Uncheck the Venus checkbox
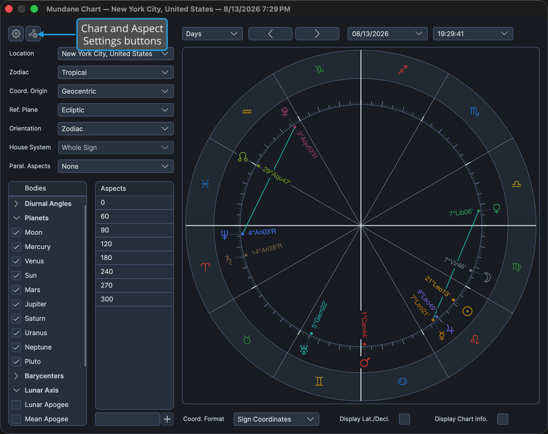The image size is (548, 434). [x=17, y=261]
